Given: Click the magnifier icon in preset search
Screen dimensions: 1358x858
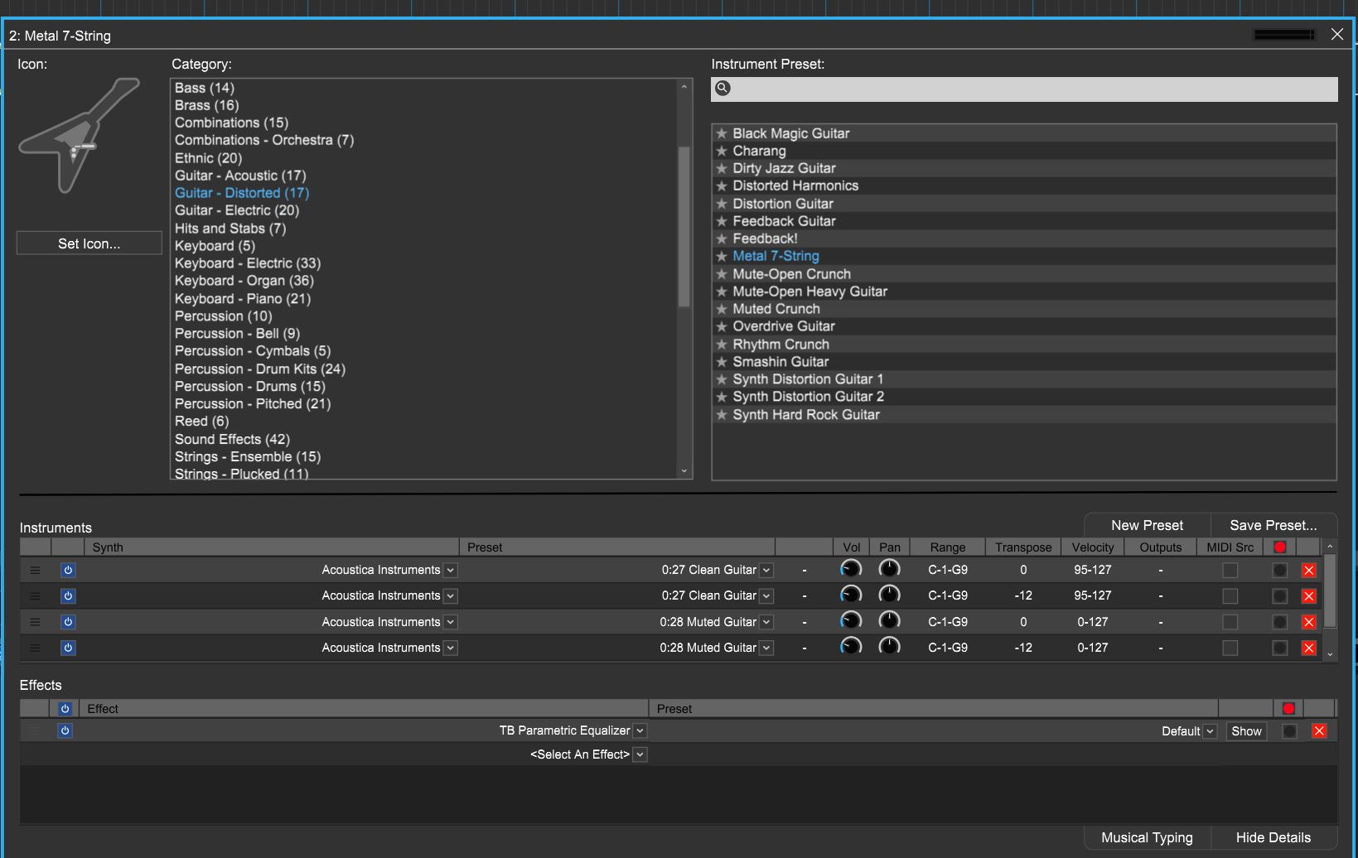Looking at the screenshot, I should 722,88.
